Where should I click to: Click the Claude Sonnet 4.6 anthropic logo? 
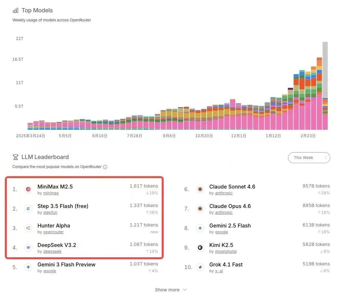pyautogui.click(x=200, y=189)
